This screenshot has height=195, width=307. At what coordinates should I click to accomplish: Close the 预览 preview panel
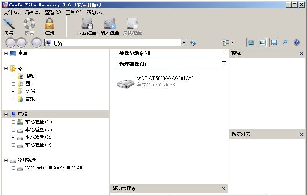point(302,54)
